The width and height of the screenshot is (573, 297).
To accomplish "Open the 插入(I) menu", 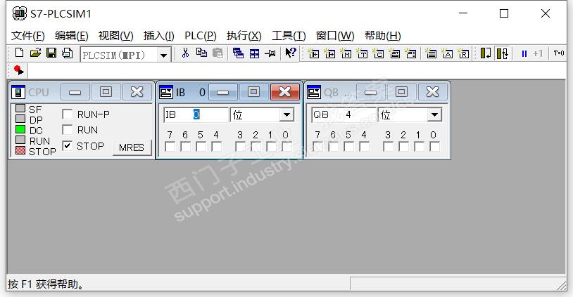I will 158,36.
